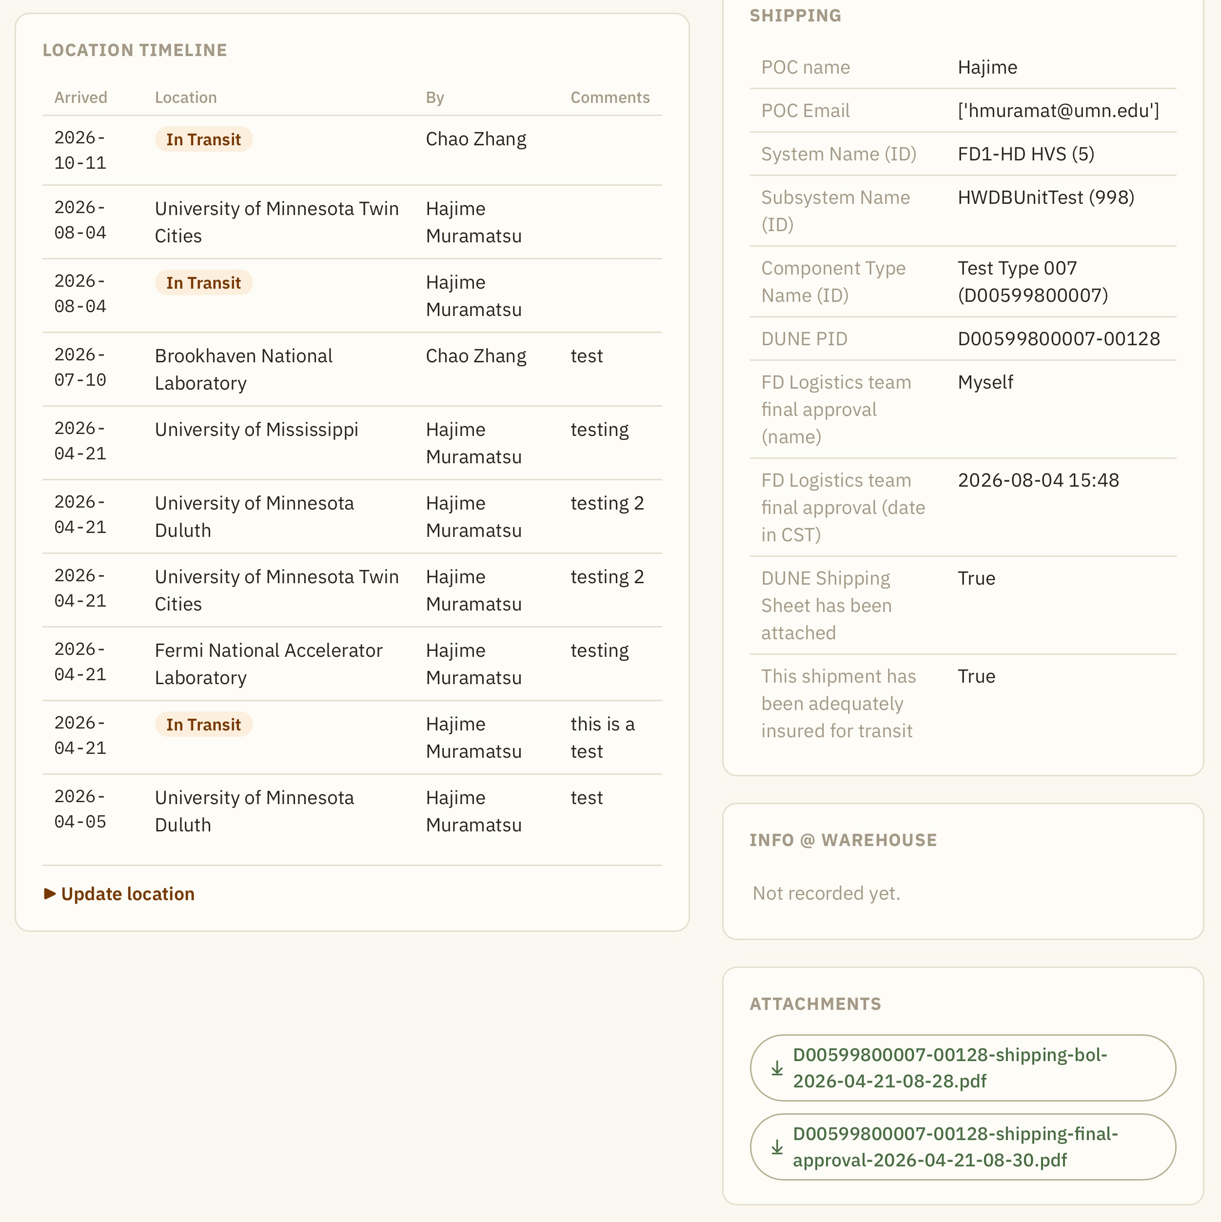Viewport: 1221px width, 1222px height.
Task: Expand the Update location disclosure
Action: [119, 894]
